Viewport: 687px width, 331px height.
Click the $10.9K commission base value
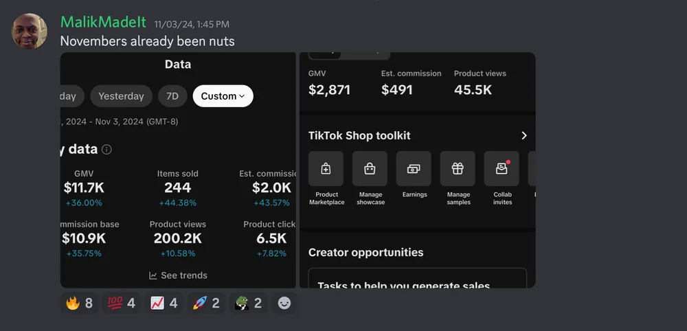click(84, 238)
